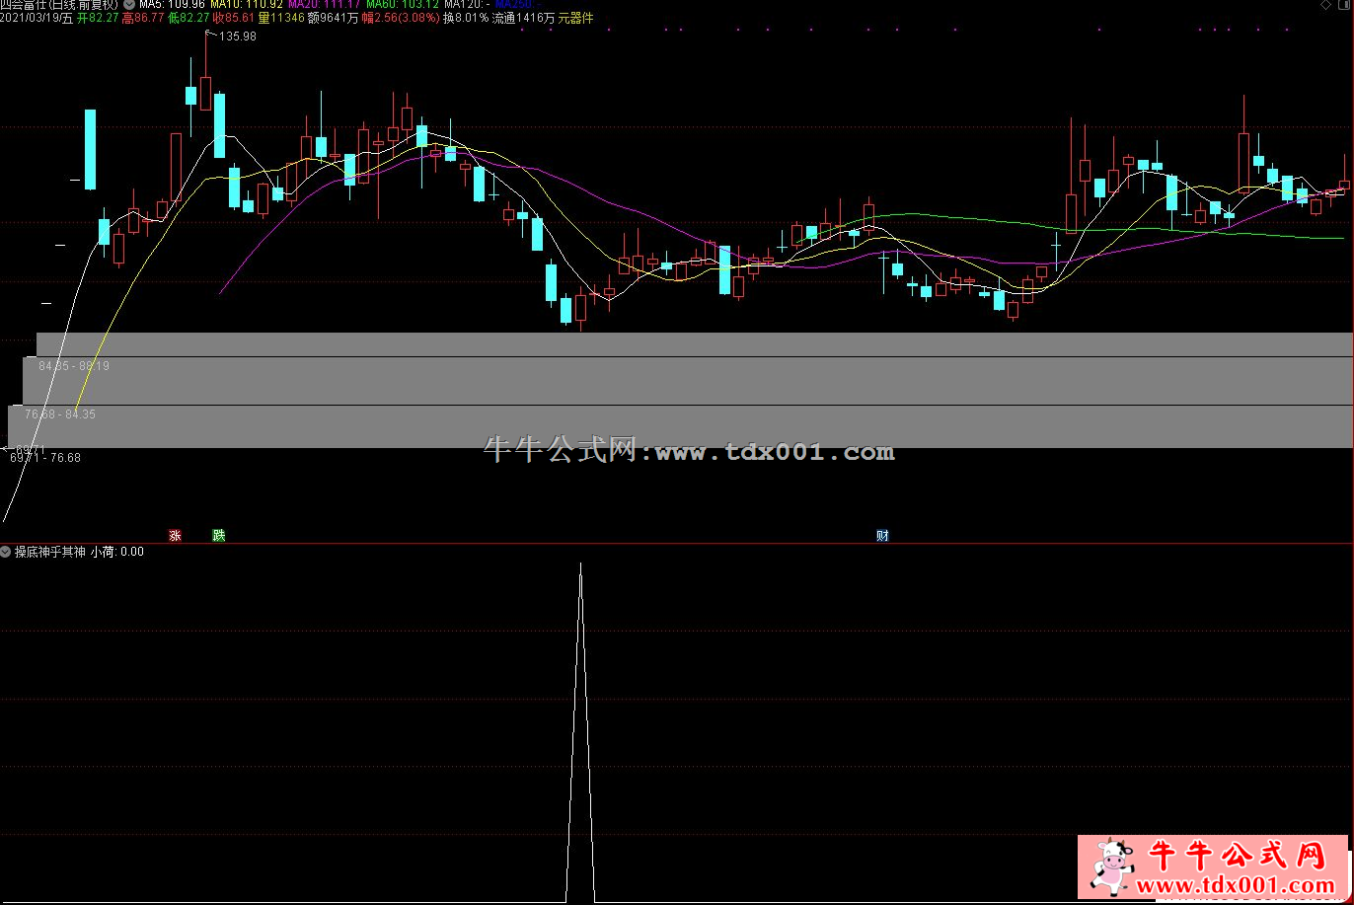Click the volume 量11346 value
The width and height of the screenshot is (1354, 905).
coord(281,18)
